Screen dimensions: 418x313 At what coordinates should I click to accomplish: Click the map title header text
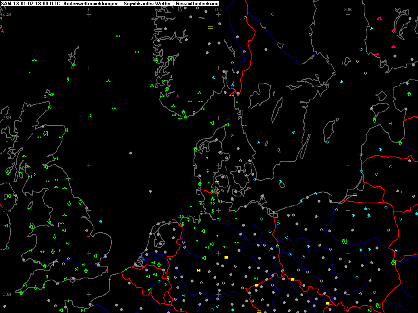[x=110, y=3]
